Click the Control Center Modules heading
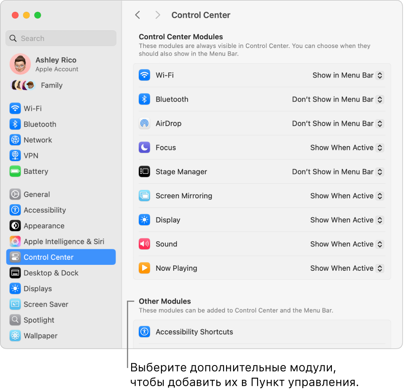404x392 pixels. 181,37
